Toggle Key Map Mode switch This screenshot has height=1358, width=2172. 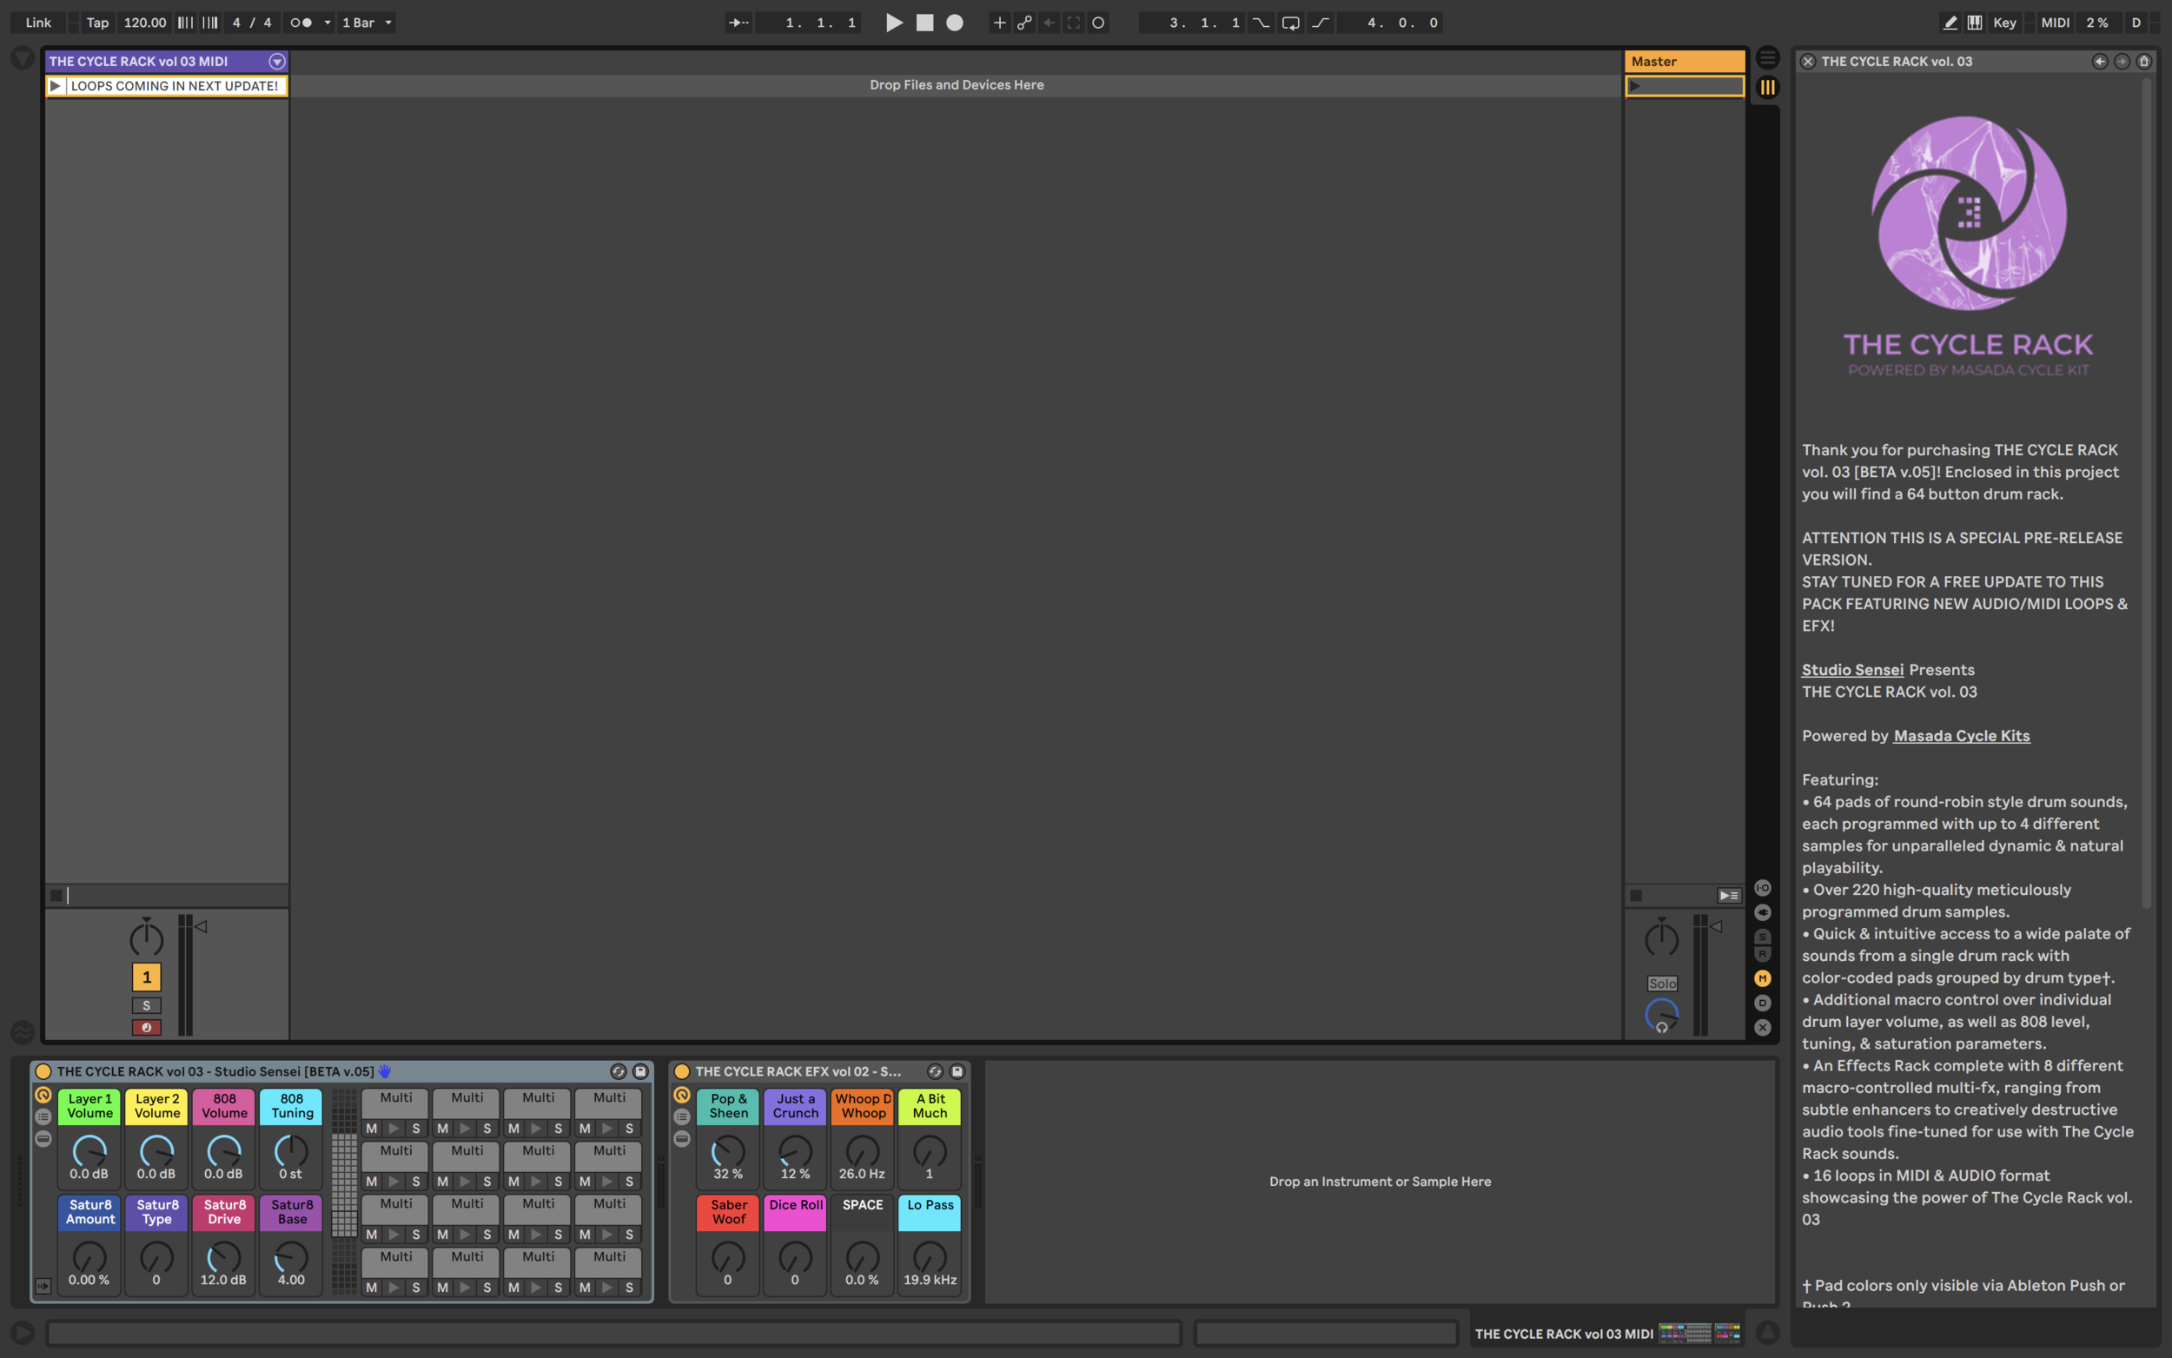pyautogui.click(x=2004, y=23)
